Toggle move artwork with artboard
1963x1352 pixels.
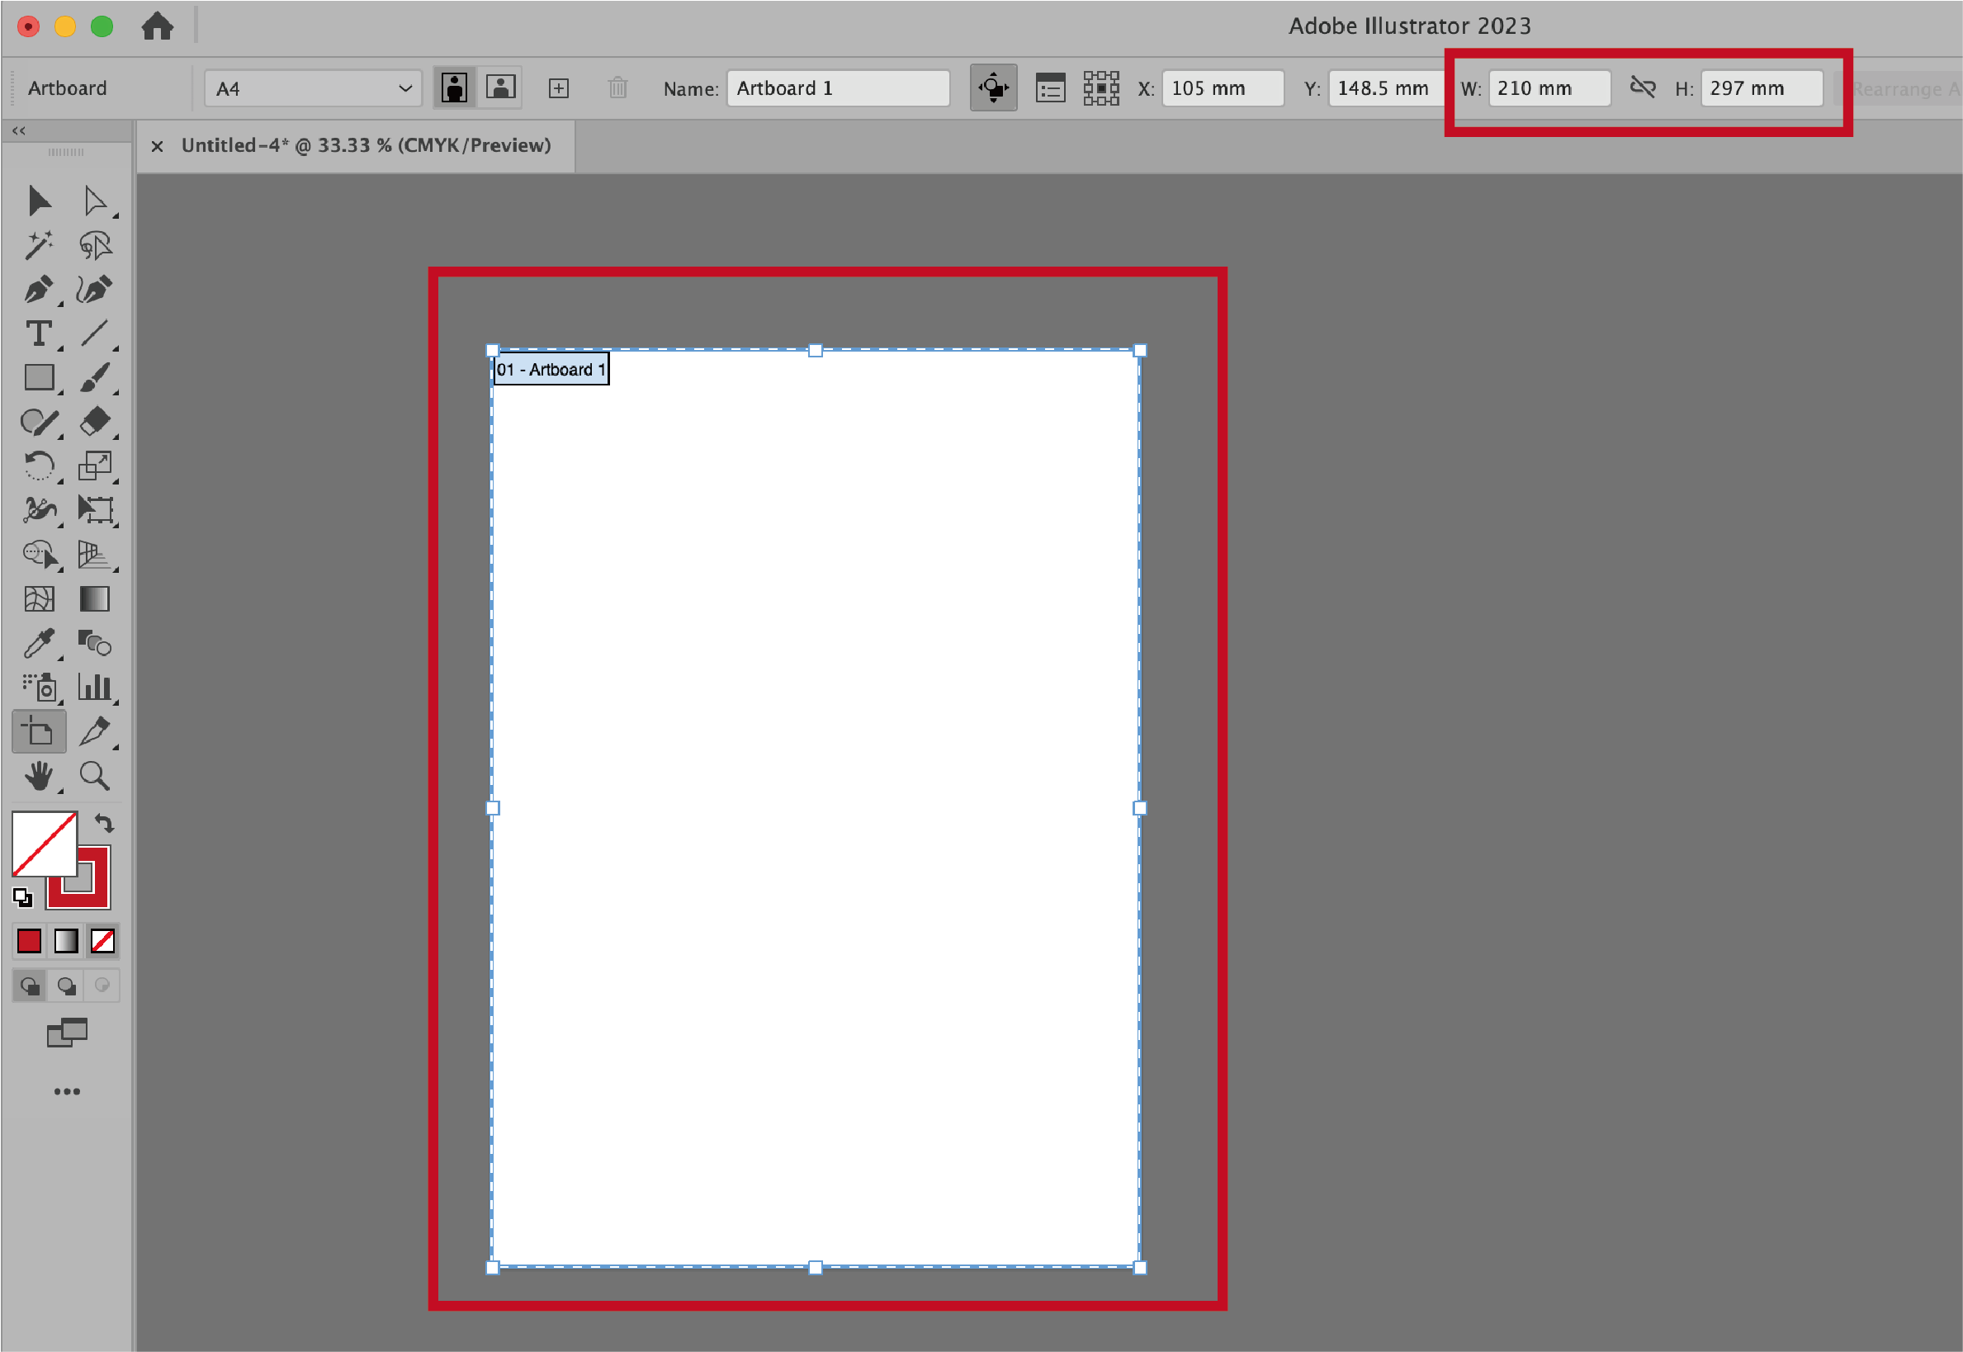click(993, 88)
